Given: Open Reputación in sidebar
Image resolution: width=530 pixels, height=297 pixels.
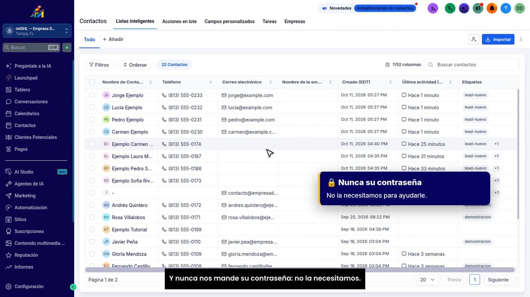Looking at the screenshot, I should 26,255.
